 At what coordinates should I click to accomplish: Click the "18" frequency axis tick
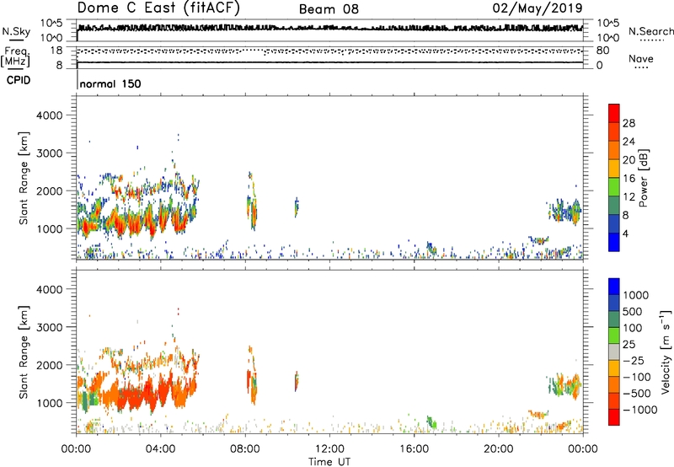click(56, 51)
